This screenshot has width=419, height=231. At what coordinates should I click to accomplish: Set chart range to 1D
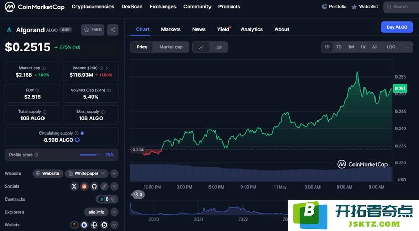[x=327, y=47]
